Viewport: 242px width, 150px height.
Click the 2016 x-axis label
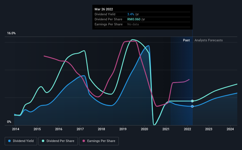point(59,129)
